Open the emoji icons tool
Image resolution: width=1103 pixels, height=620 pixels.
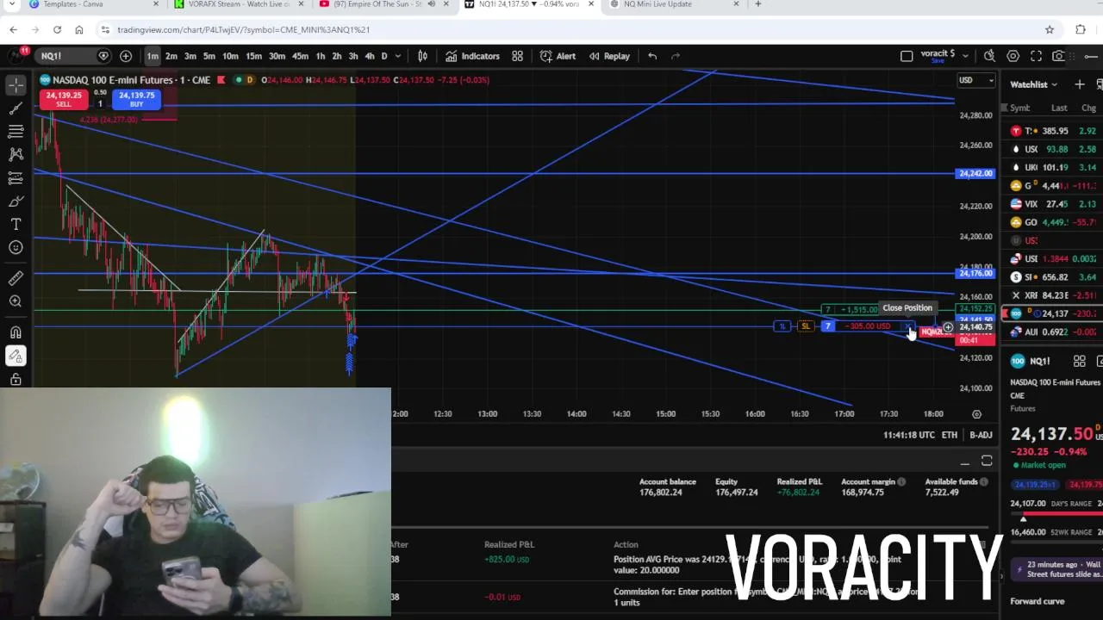click(16, 248)
